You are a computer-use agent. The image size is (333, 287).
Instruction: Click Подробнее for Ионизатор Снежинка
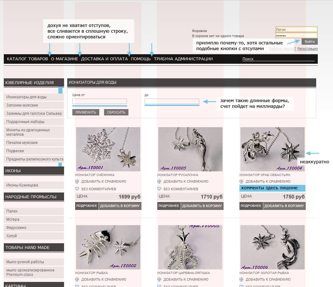tap(87, 206)
